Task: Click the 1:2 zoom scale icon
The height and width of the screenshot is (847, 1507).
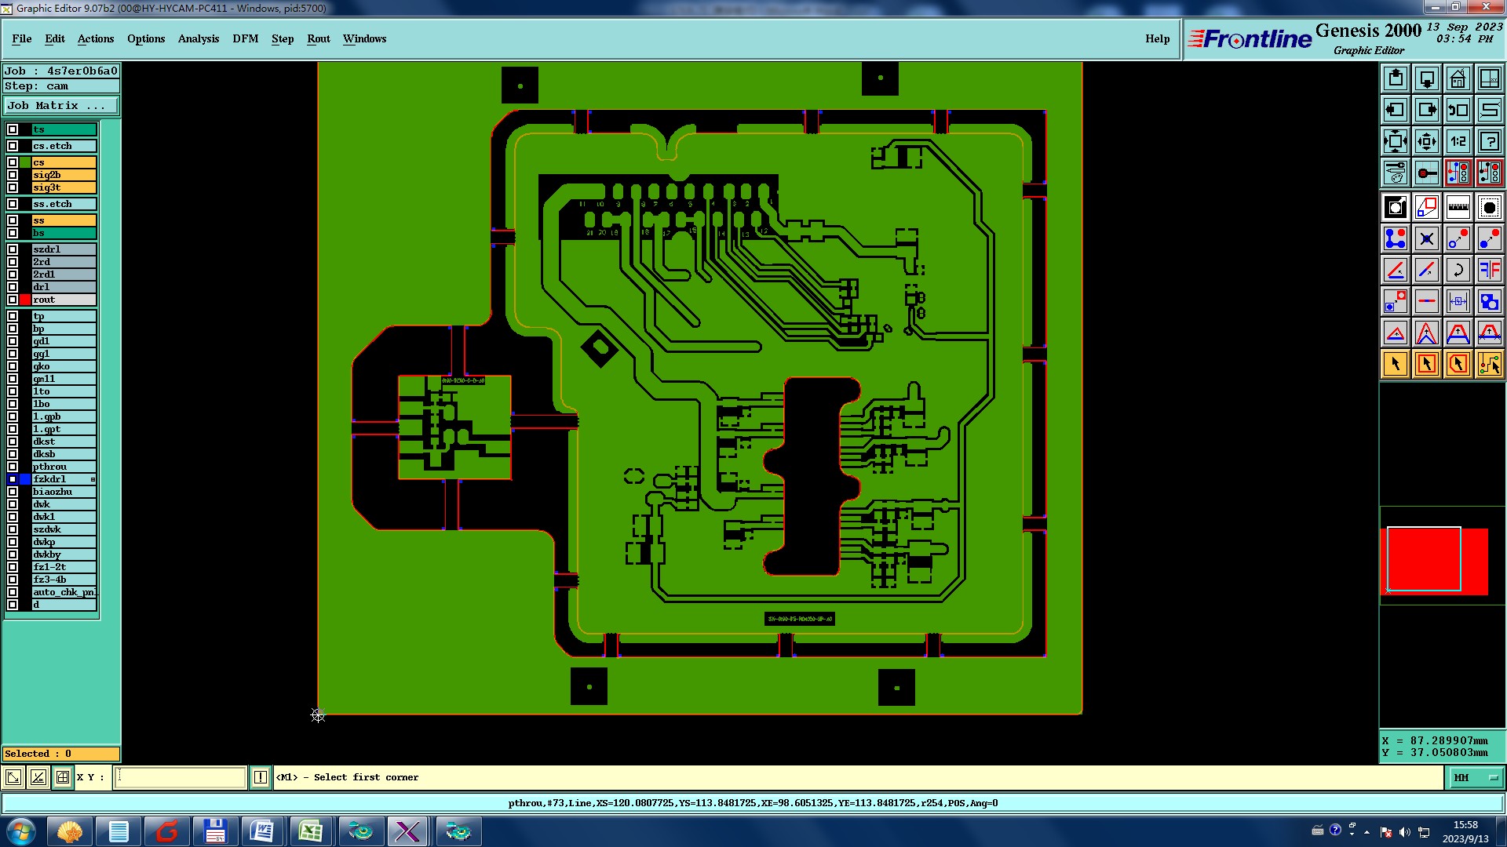Action: point(1458,141)
